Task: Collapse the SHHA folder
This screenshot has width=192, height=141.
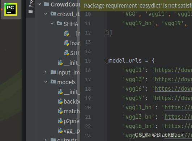Action: point(52,23)
